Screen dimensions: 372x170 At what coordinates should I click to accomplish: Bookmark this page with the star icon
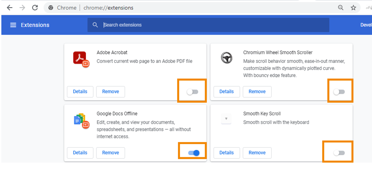(353, 8)
